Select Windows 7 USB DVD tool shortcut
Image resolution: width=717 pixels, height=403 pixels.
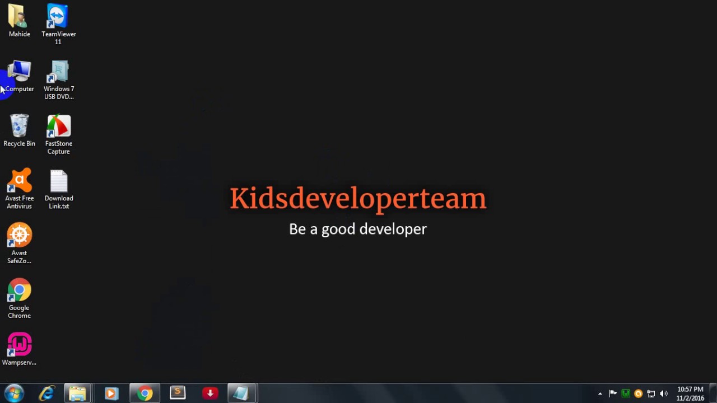coord(58,80)
